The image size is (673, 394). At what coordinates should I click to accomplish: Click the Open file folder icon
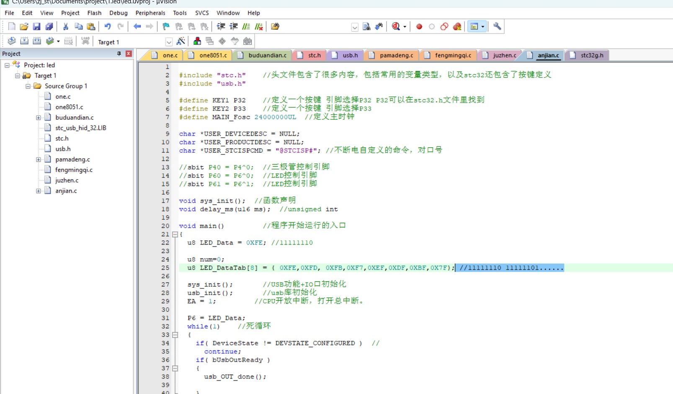(x=24, y=26)
